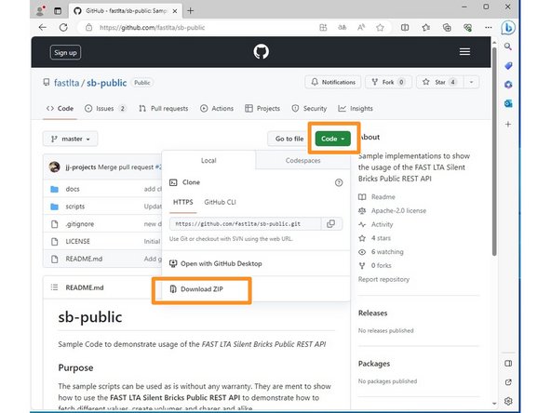Open Edge settings and more ellipsis
The image size is (551, 413).
[x=488, y=27]
